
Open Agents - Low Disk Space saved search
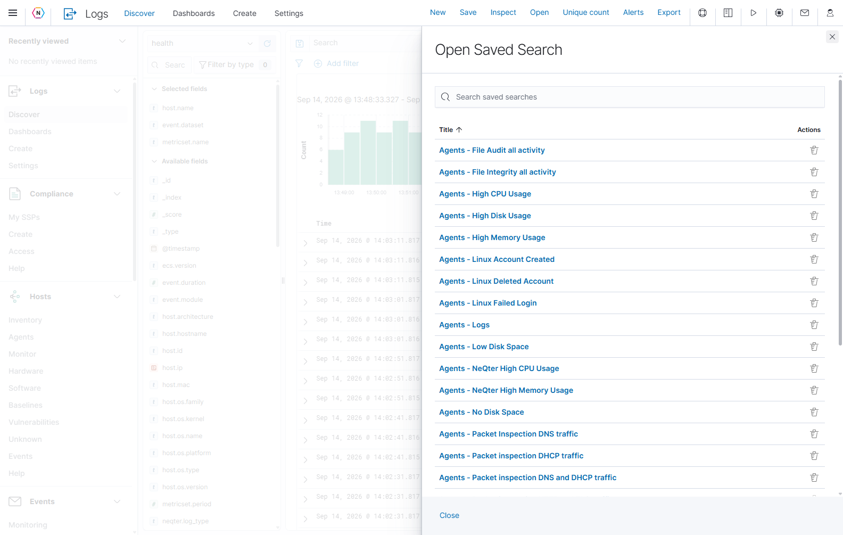coord(484,347)
